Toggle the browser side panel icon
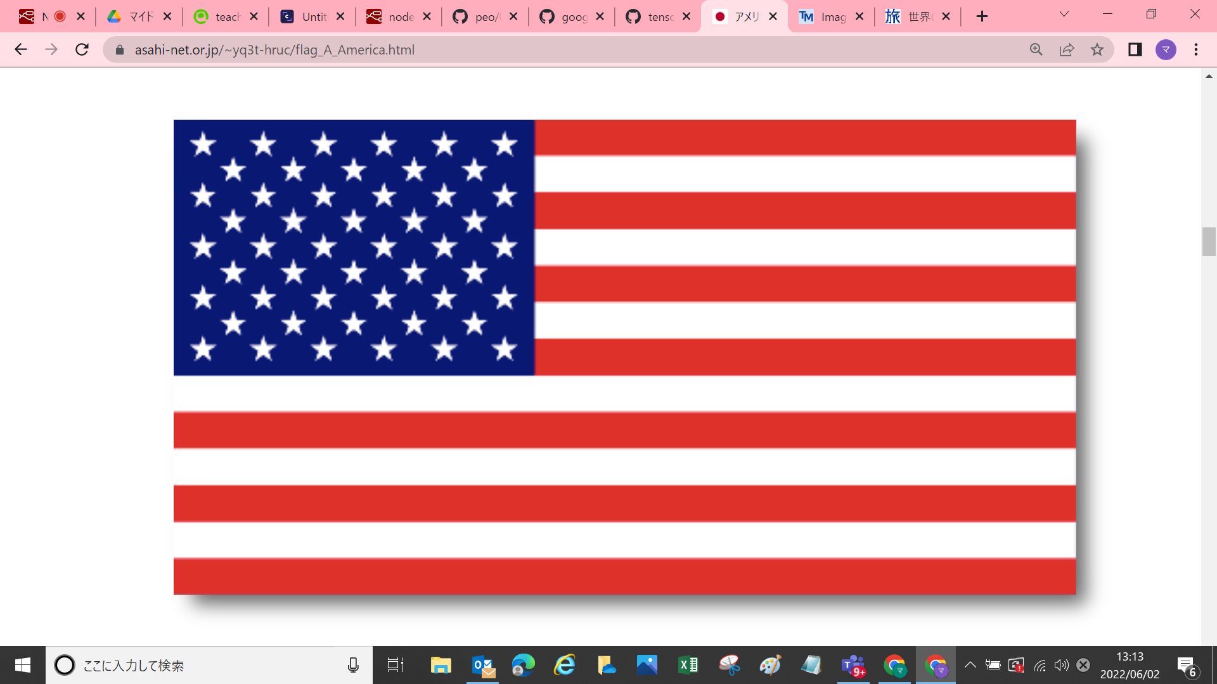Screen dimensions: 1217x684 (x=1135, y=49)
